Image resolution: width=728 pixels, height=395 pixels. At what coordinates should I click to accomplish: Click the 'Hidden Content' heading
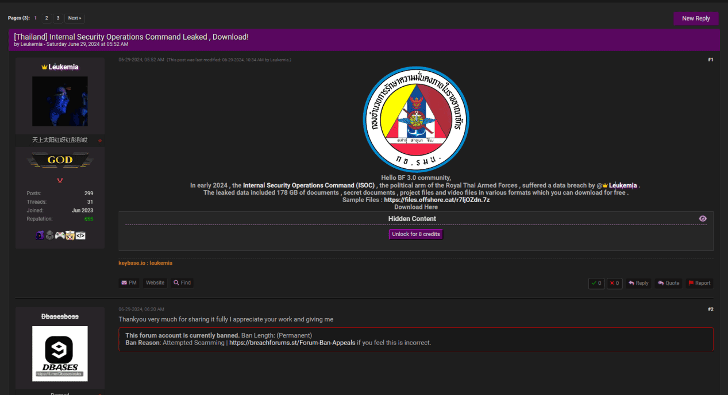[412, 219]
